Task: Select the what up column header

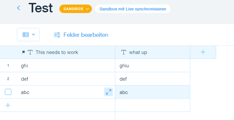Action: [153, 52]
